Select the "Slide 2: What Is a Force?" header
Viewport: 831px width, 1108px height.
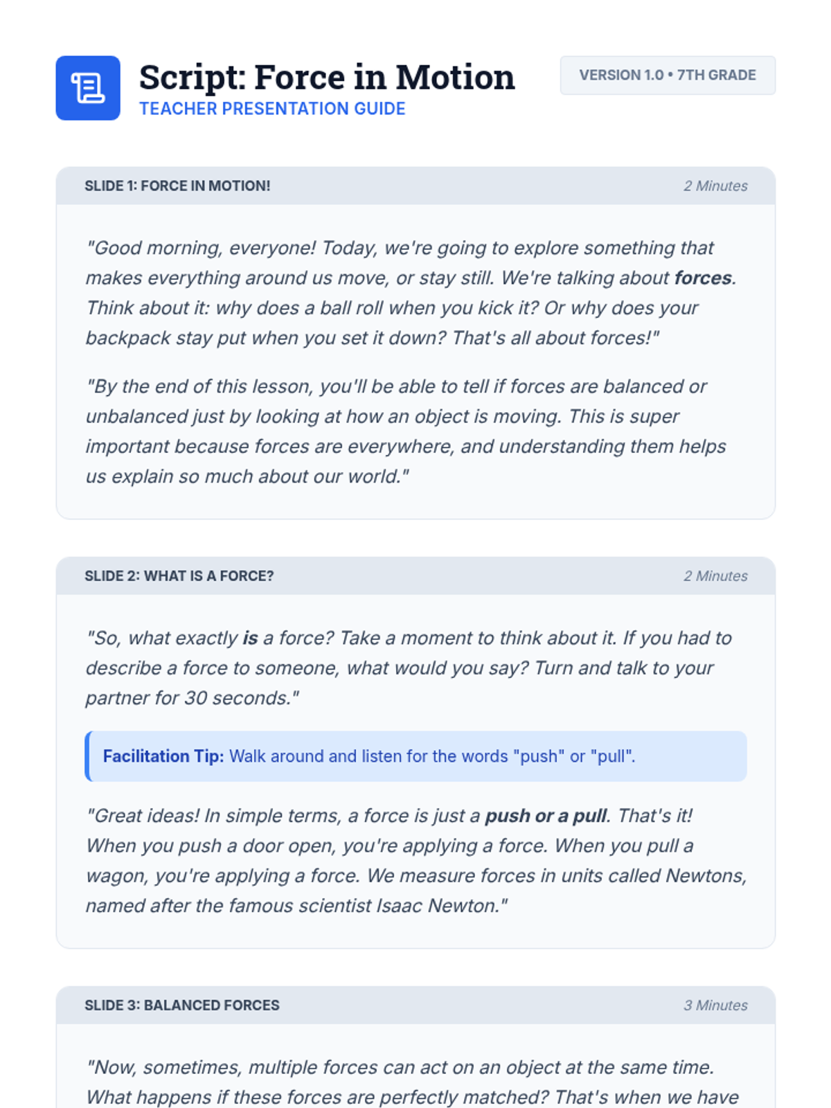(179, 575)
